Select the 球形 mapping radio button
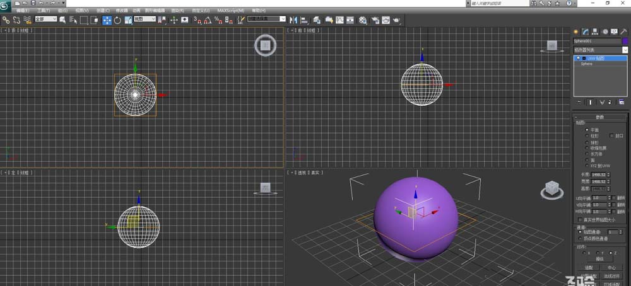Screen dimensions: 631x286 click(x=587, y=142)
